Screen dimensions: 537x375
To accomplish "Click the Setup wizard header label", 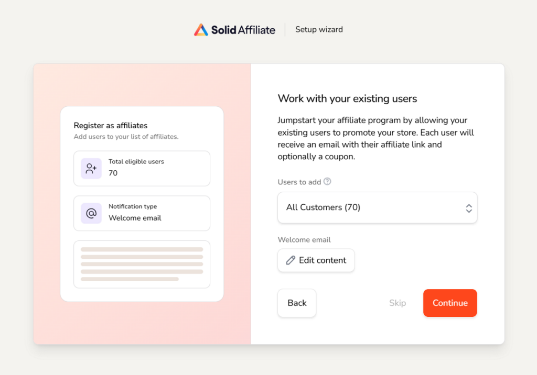I will (319, 29).
